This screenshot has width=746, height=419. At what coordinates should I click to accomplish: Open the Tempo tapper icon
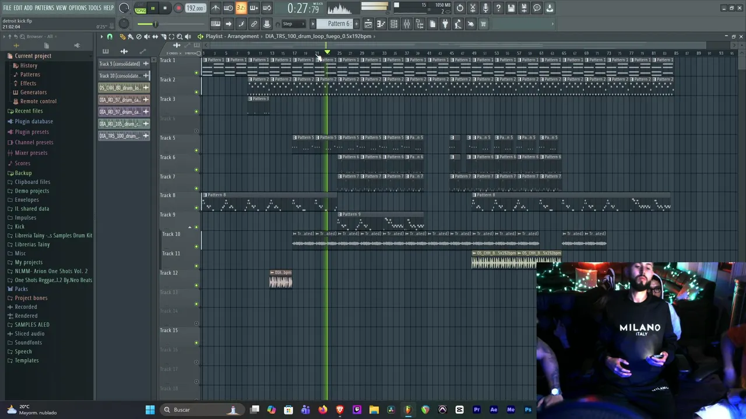458,24
